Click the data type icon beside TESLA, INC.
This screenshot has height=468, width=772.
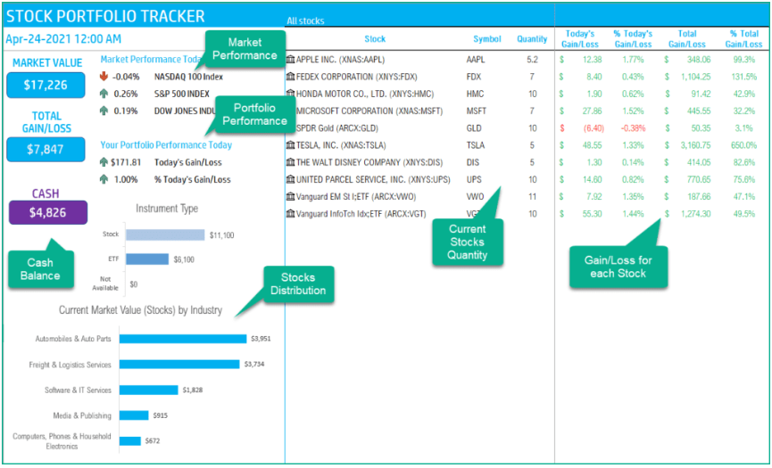[290, 145]
